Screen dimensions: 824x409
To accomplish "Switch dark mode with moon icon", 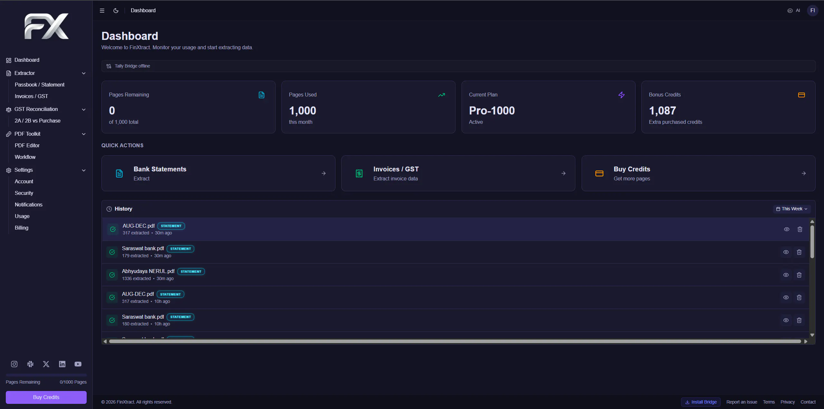I will click(116, 11).
